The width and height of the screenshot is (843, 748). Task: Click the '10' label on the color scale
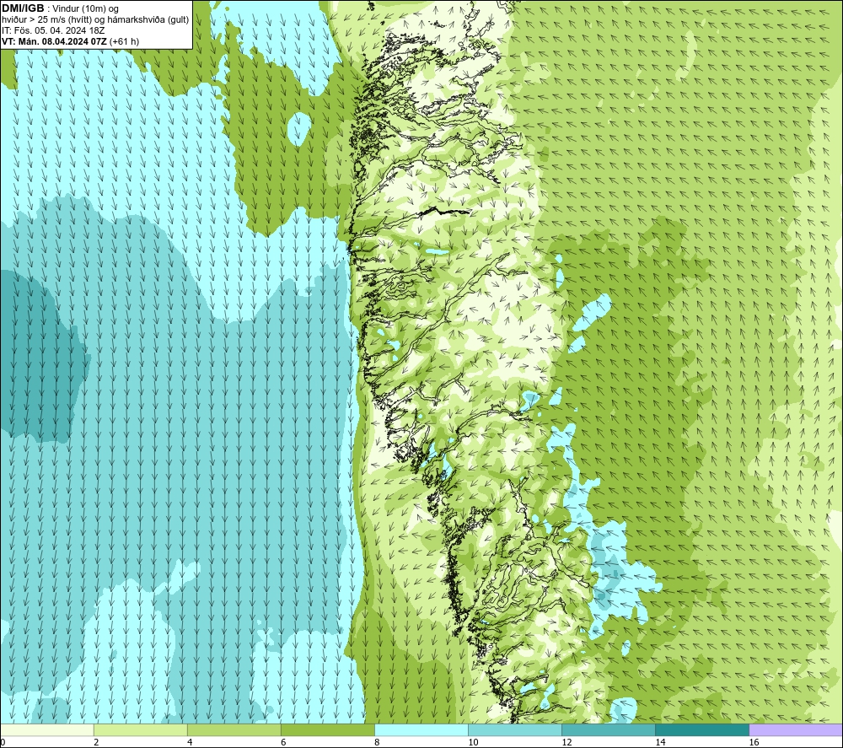(473, 742)
